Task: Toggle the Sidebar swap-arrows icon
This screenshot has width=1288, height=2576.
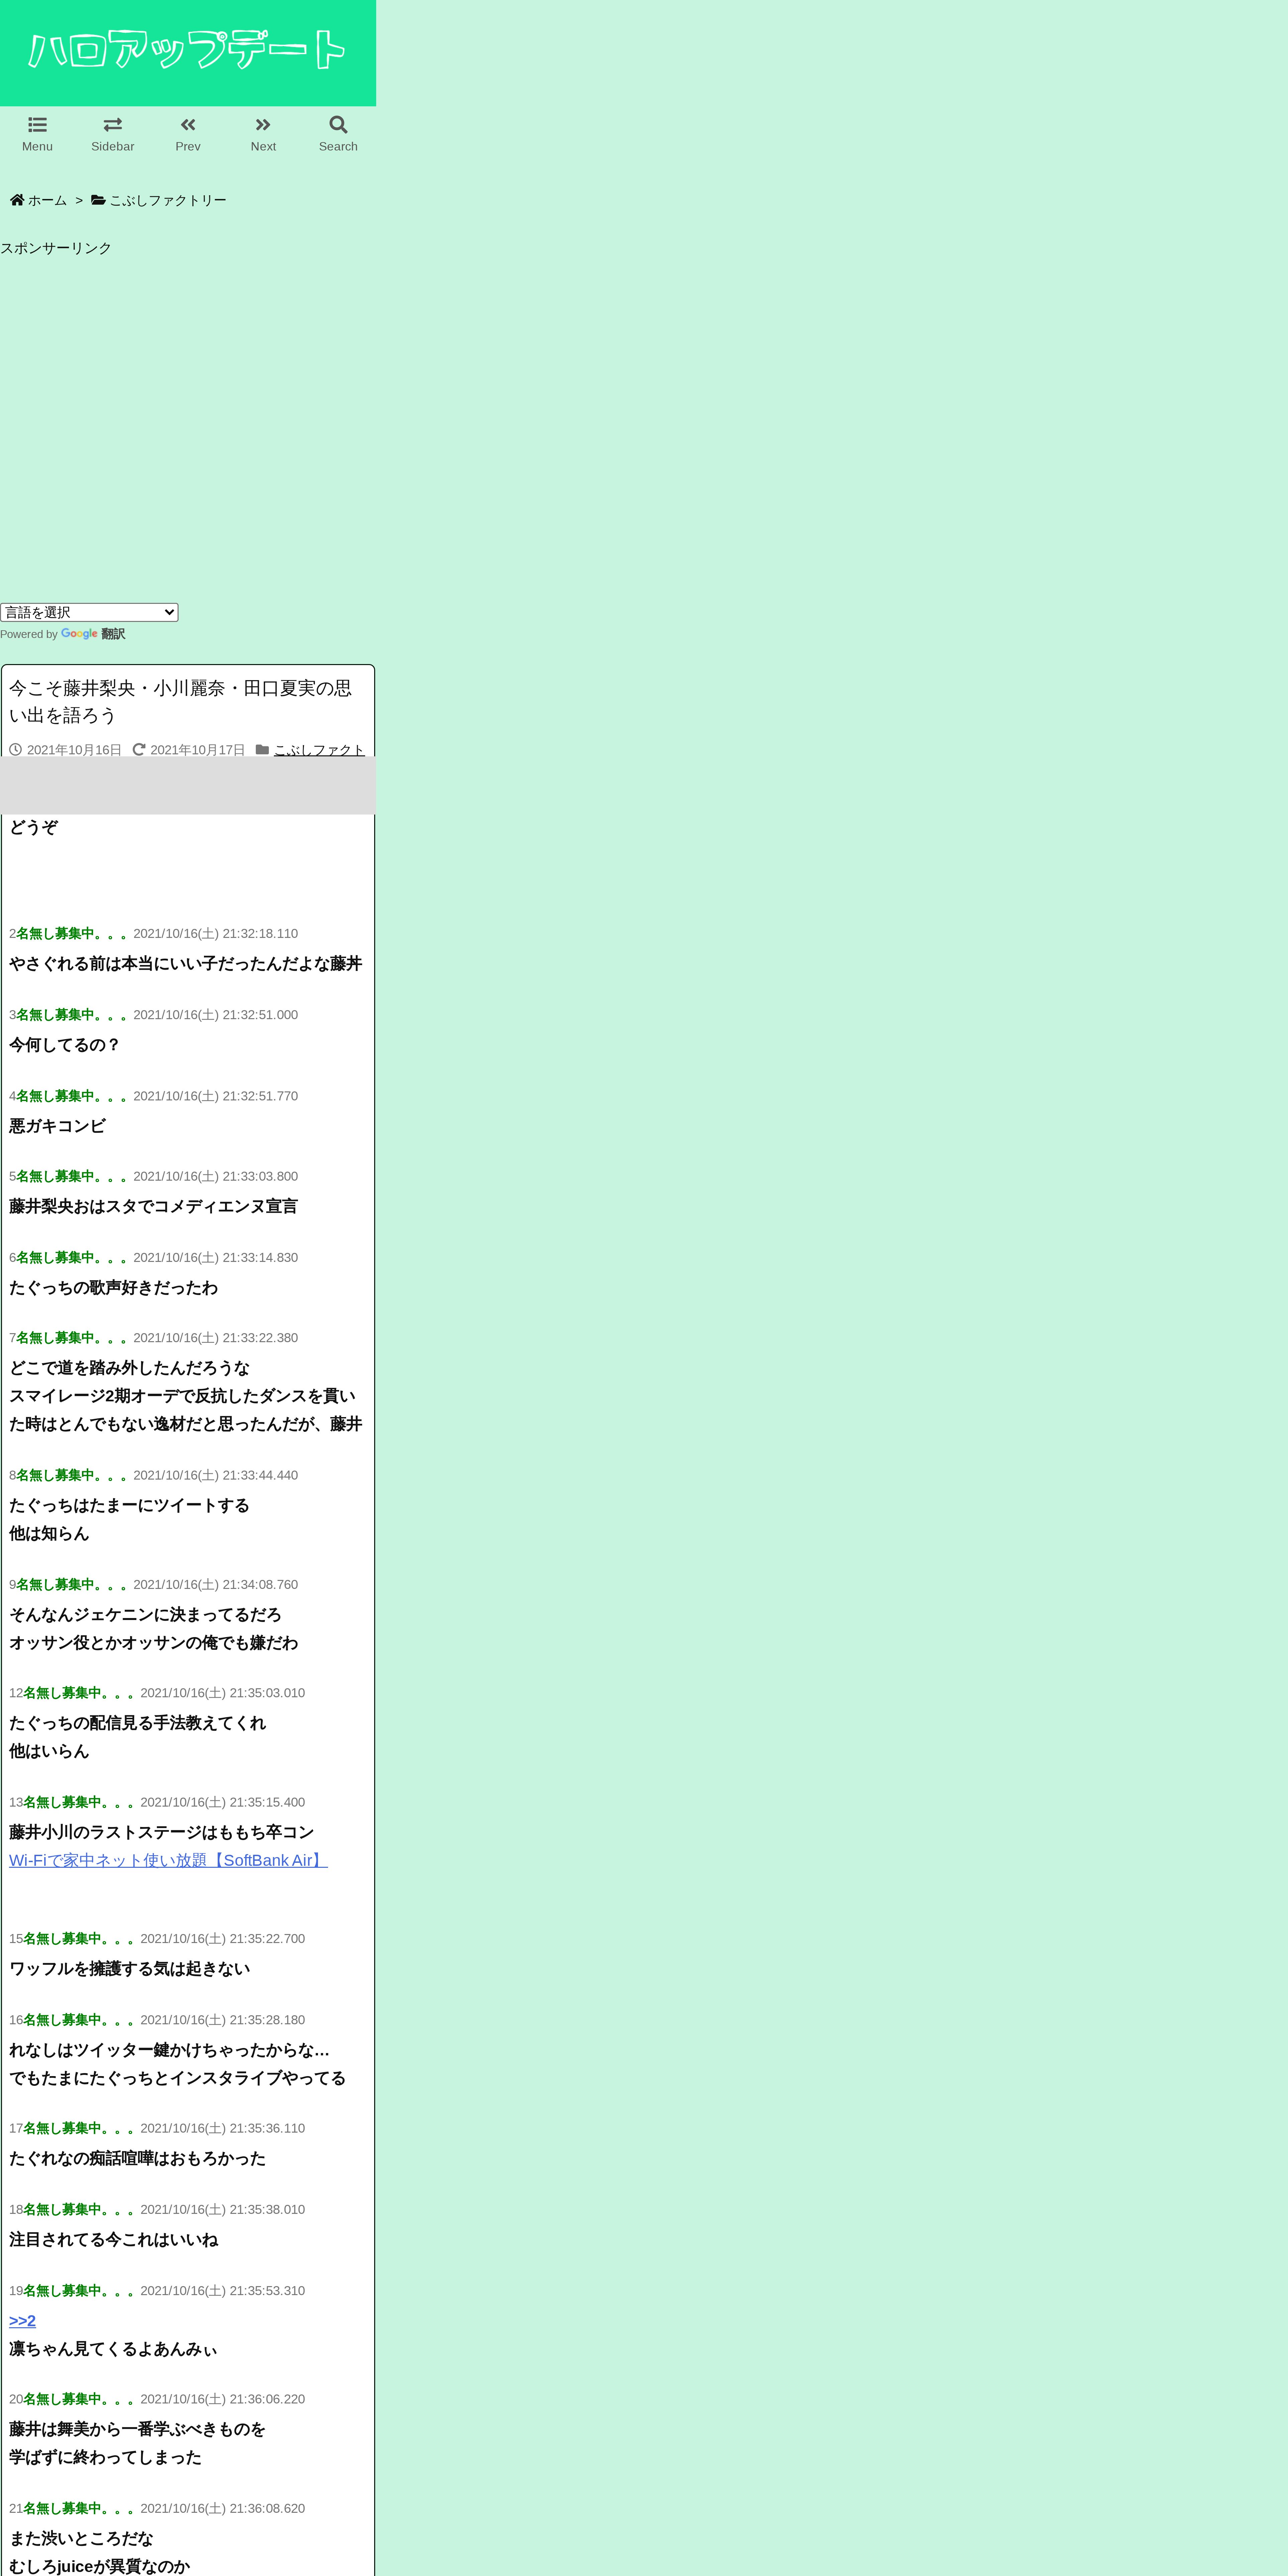Action: [113, 125]
